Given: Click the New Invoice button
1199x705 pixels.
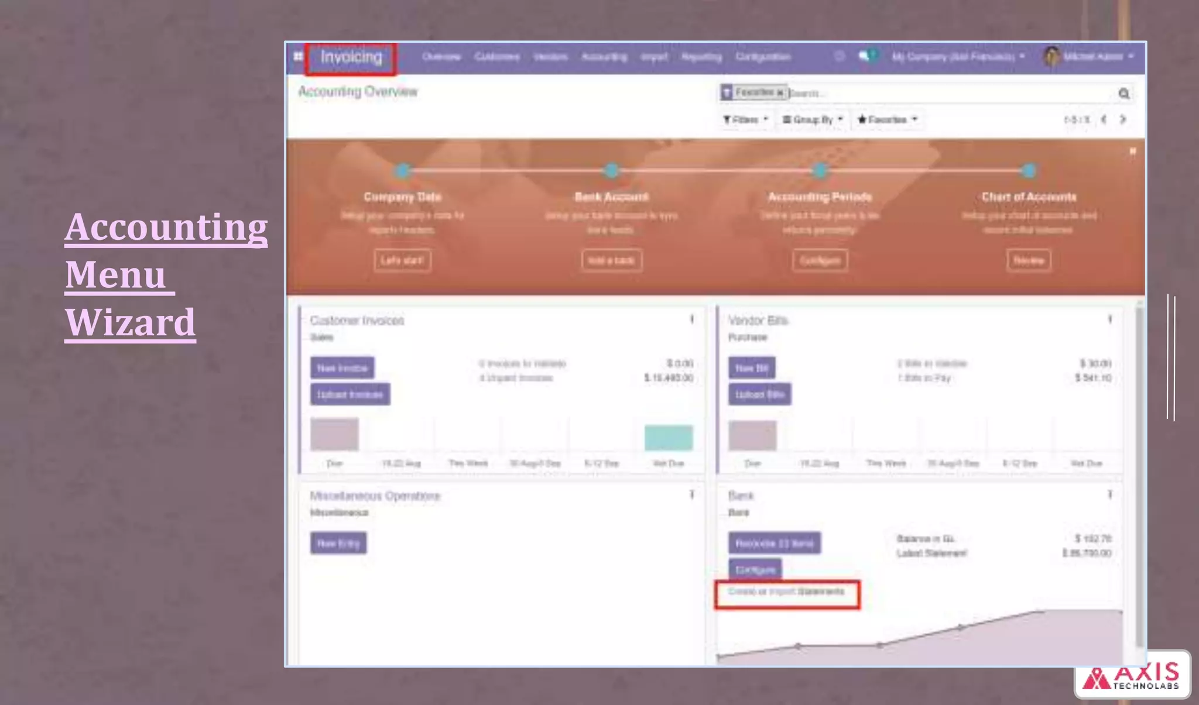Looking at the screenshot, I should [342, 368].
